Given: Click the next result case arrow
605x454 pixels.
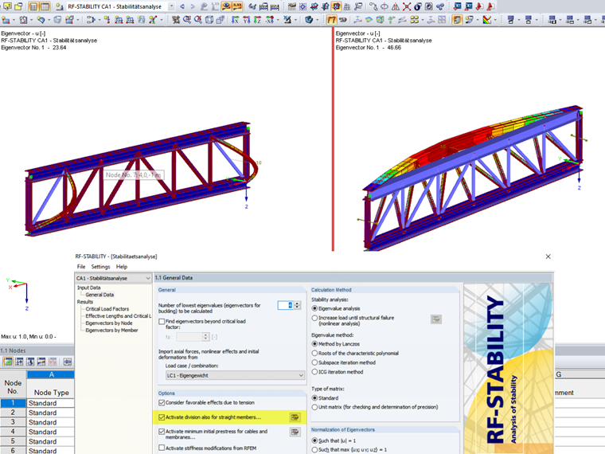Looking at the screenshot, I should pyautogui.click(x=193, y=6).
